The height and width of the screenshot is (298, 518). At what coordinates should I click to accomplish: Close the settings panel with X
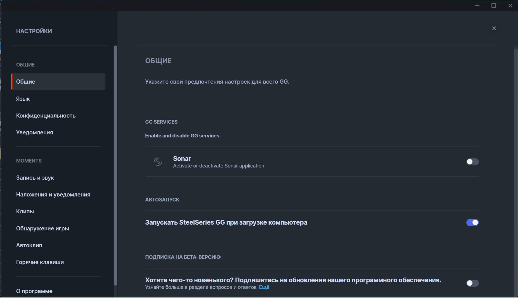point(494,28)
